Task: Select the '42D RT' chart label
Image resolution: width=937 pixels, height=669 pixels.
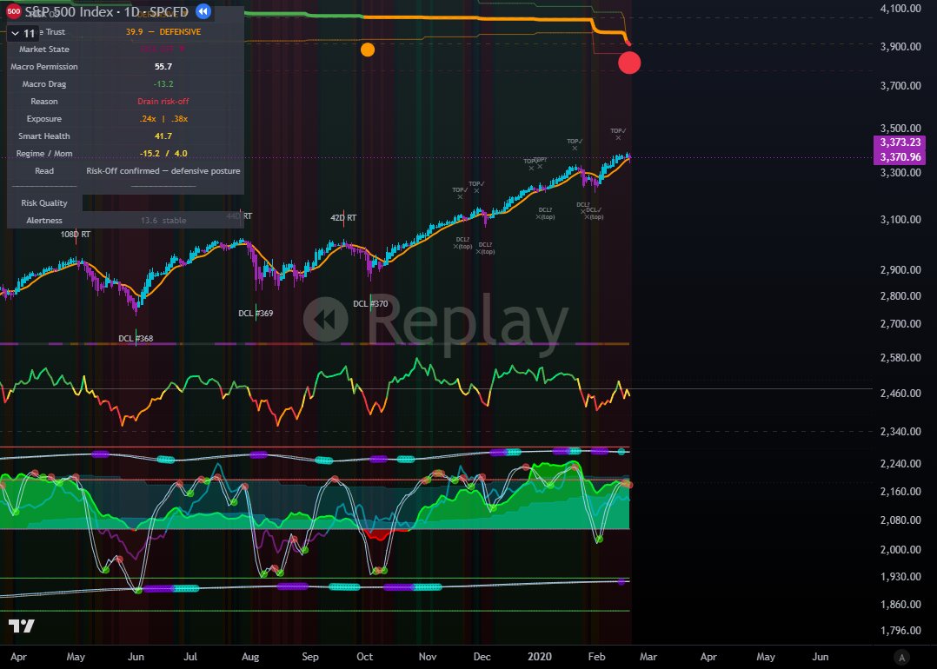Action: point(343,217)
